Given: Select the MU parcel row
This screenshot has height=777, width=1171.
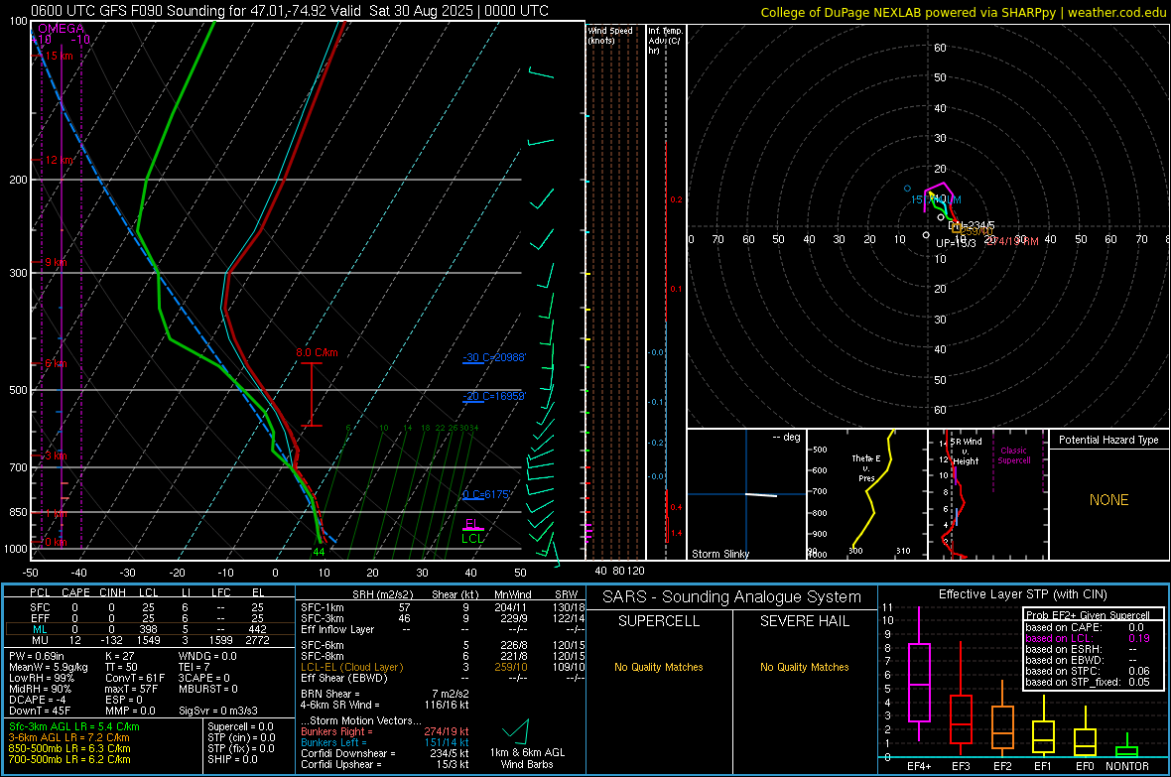Looking at the screenshot, I should point(150,640).
